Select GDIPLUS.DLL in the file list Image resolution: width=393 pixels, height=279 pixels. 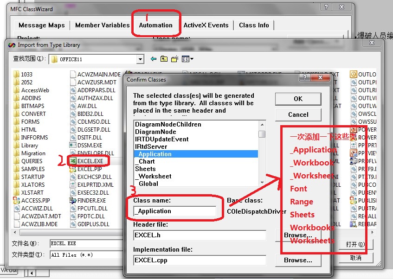(90, 224)
